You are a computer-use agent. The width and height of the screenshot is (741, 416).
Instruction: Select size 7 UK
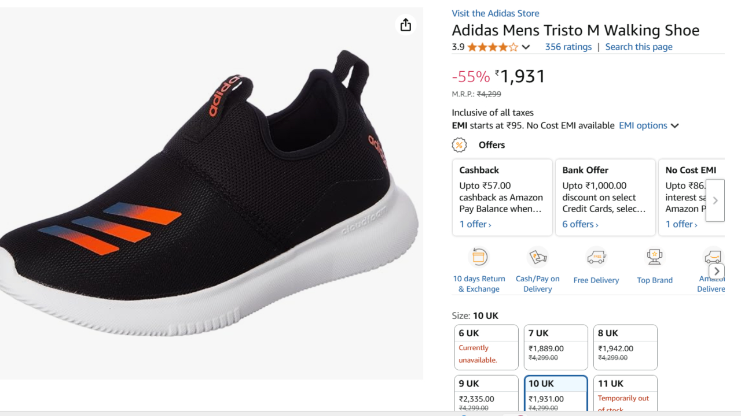coord(556,347)
